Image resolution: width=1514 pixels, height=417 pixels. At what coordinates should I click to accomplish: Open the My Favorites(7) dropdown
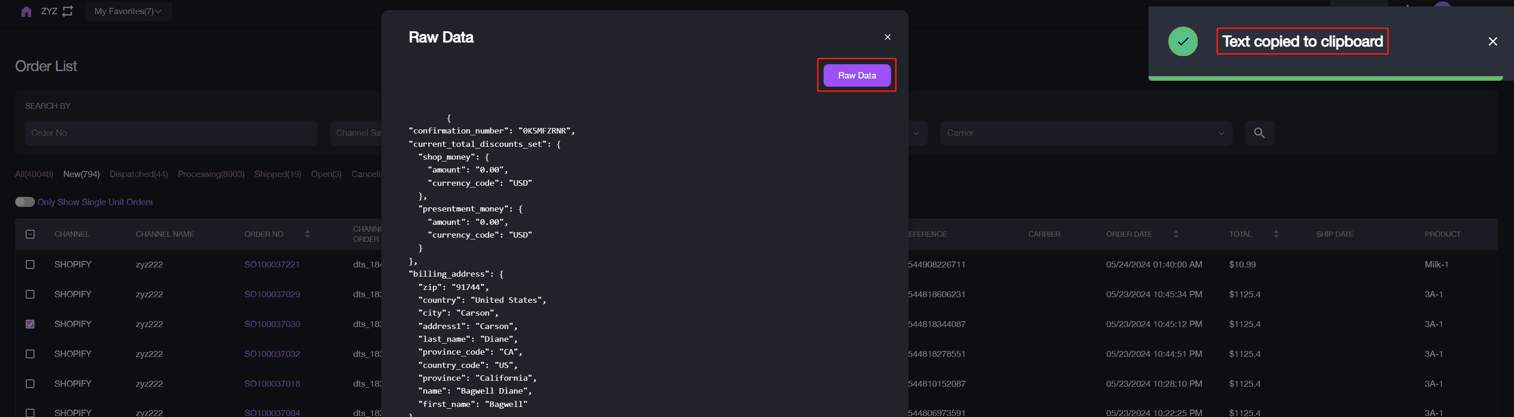[x=128, y=11]
